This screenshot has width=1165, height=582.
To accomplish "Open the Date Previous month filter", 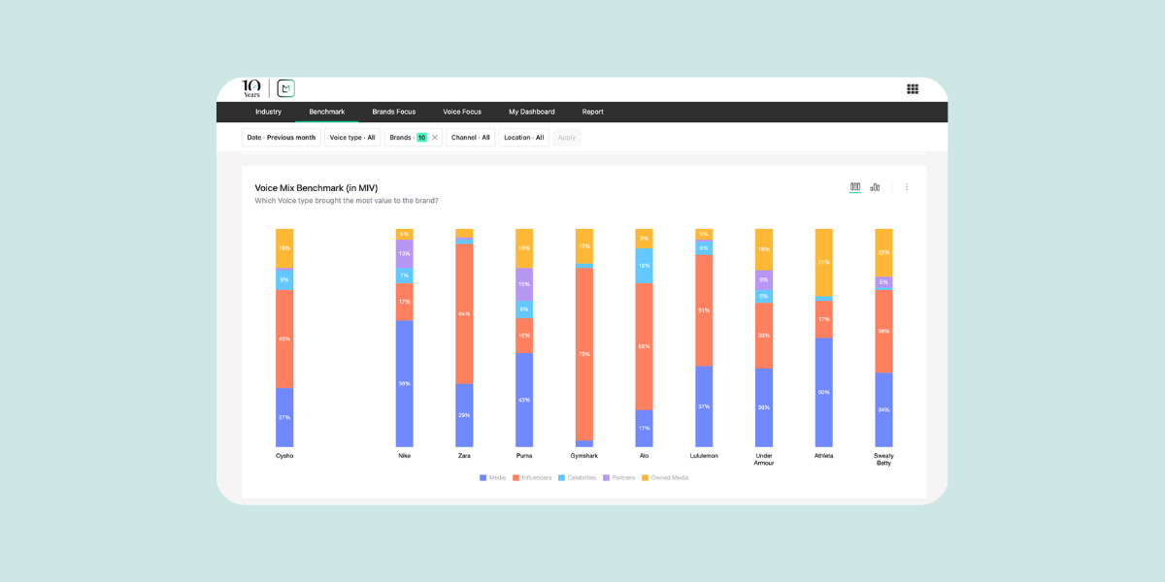I will [282, 138].
